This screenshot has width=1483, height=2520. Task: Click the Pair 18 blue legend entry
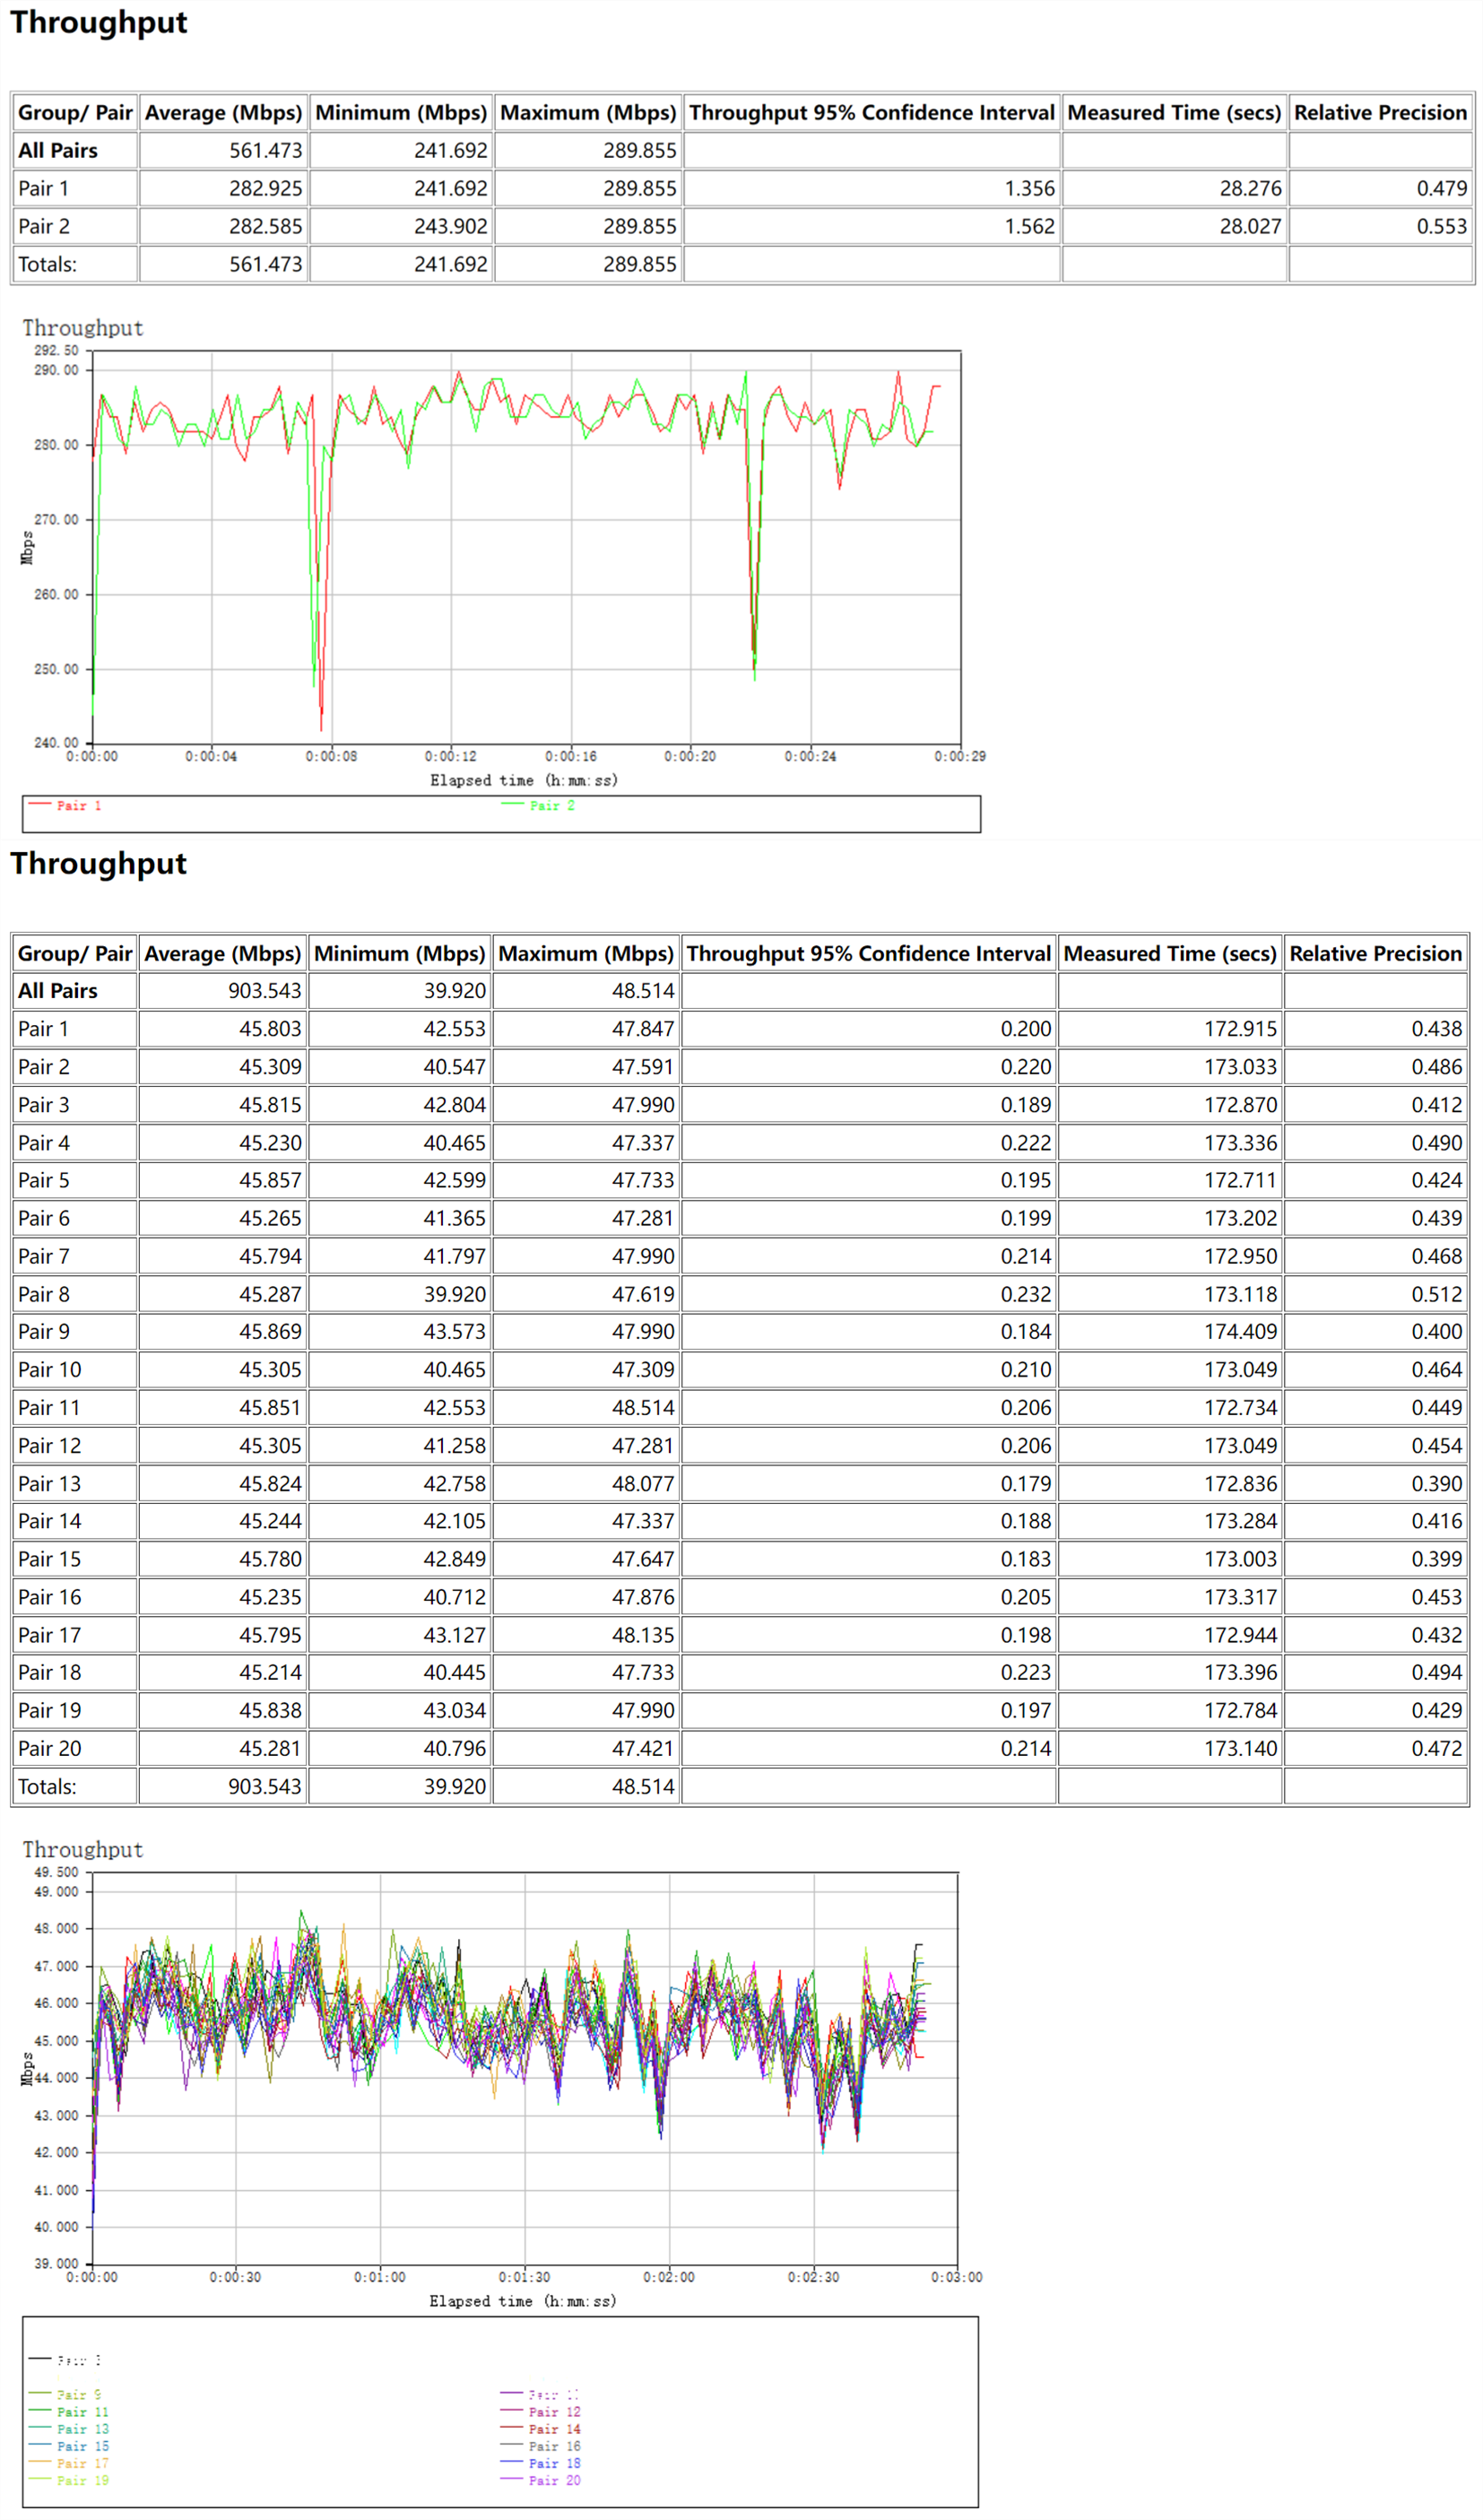(540, 2463)
